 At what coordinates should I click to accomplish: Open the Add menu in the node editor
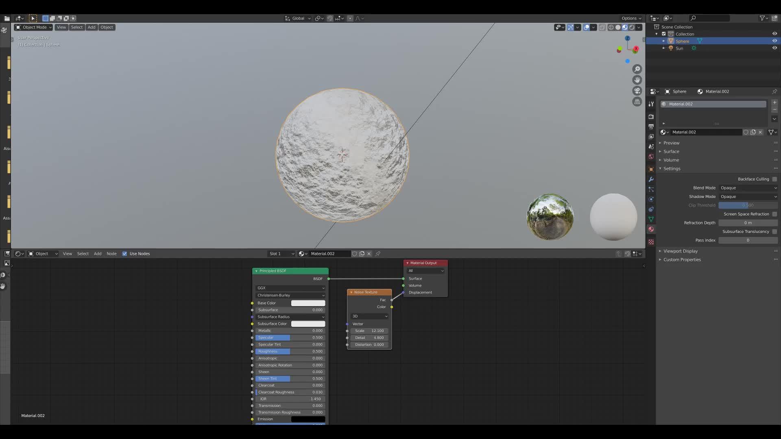[98, 254]
